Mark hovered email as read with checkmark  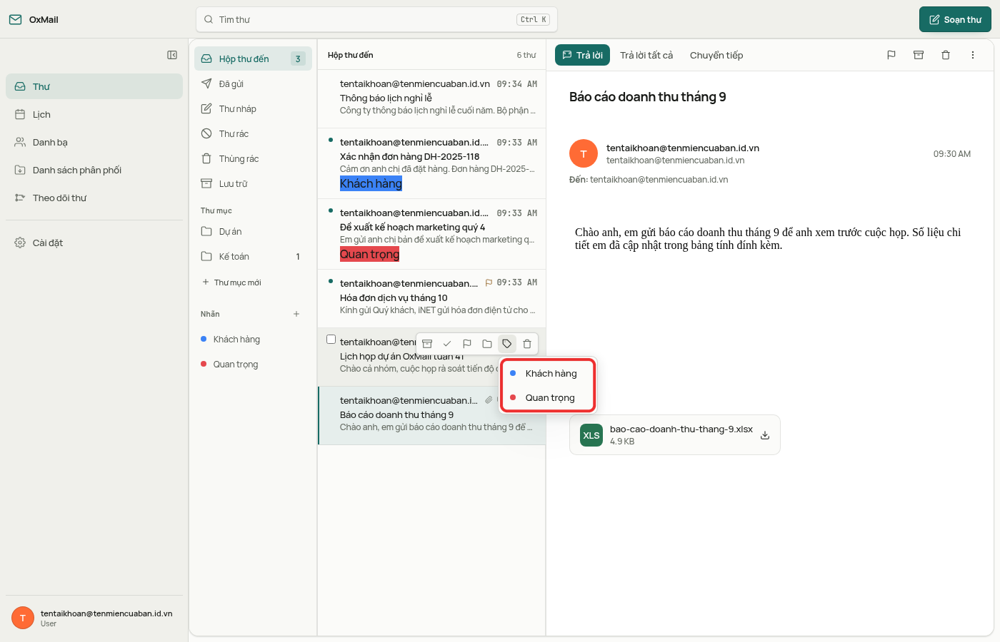[447, 344]
